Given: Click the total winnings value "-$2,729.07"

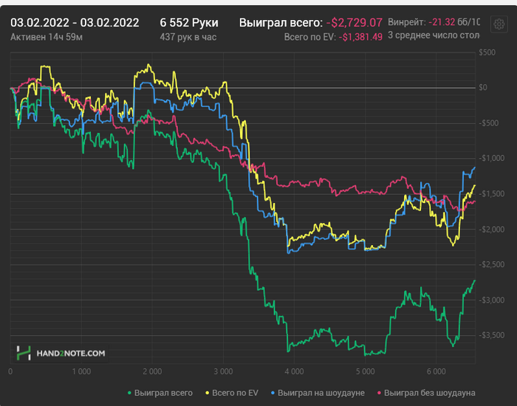Looking at the screenshot, I should 355,23.
